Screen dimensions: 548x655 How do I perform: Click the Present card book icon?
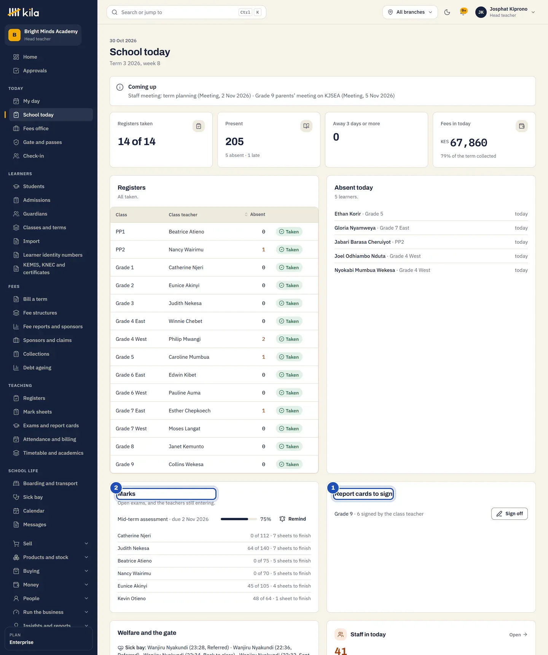click(306, 126)
